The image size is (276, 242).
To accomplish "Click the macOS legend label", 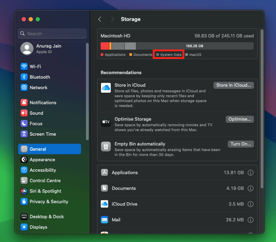I will [x=195, y=55].
